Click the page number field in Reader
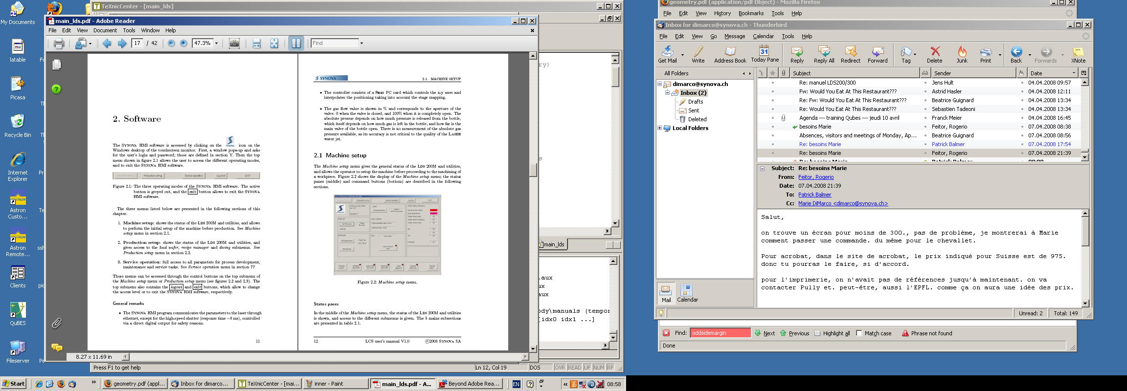 coord(137,43)
